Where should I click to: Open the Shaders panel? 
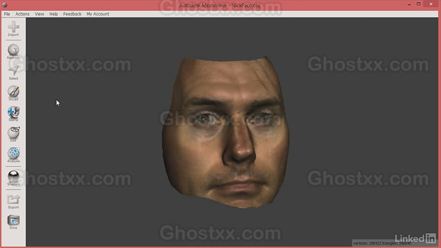click(13, 178)
